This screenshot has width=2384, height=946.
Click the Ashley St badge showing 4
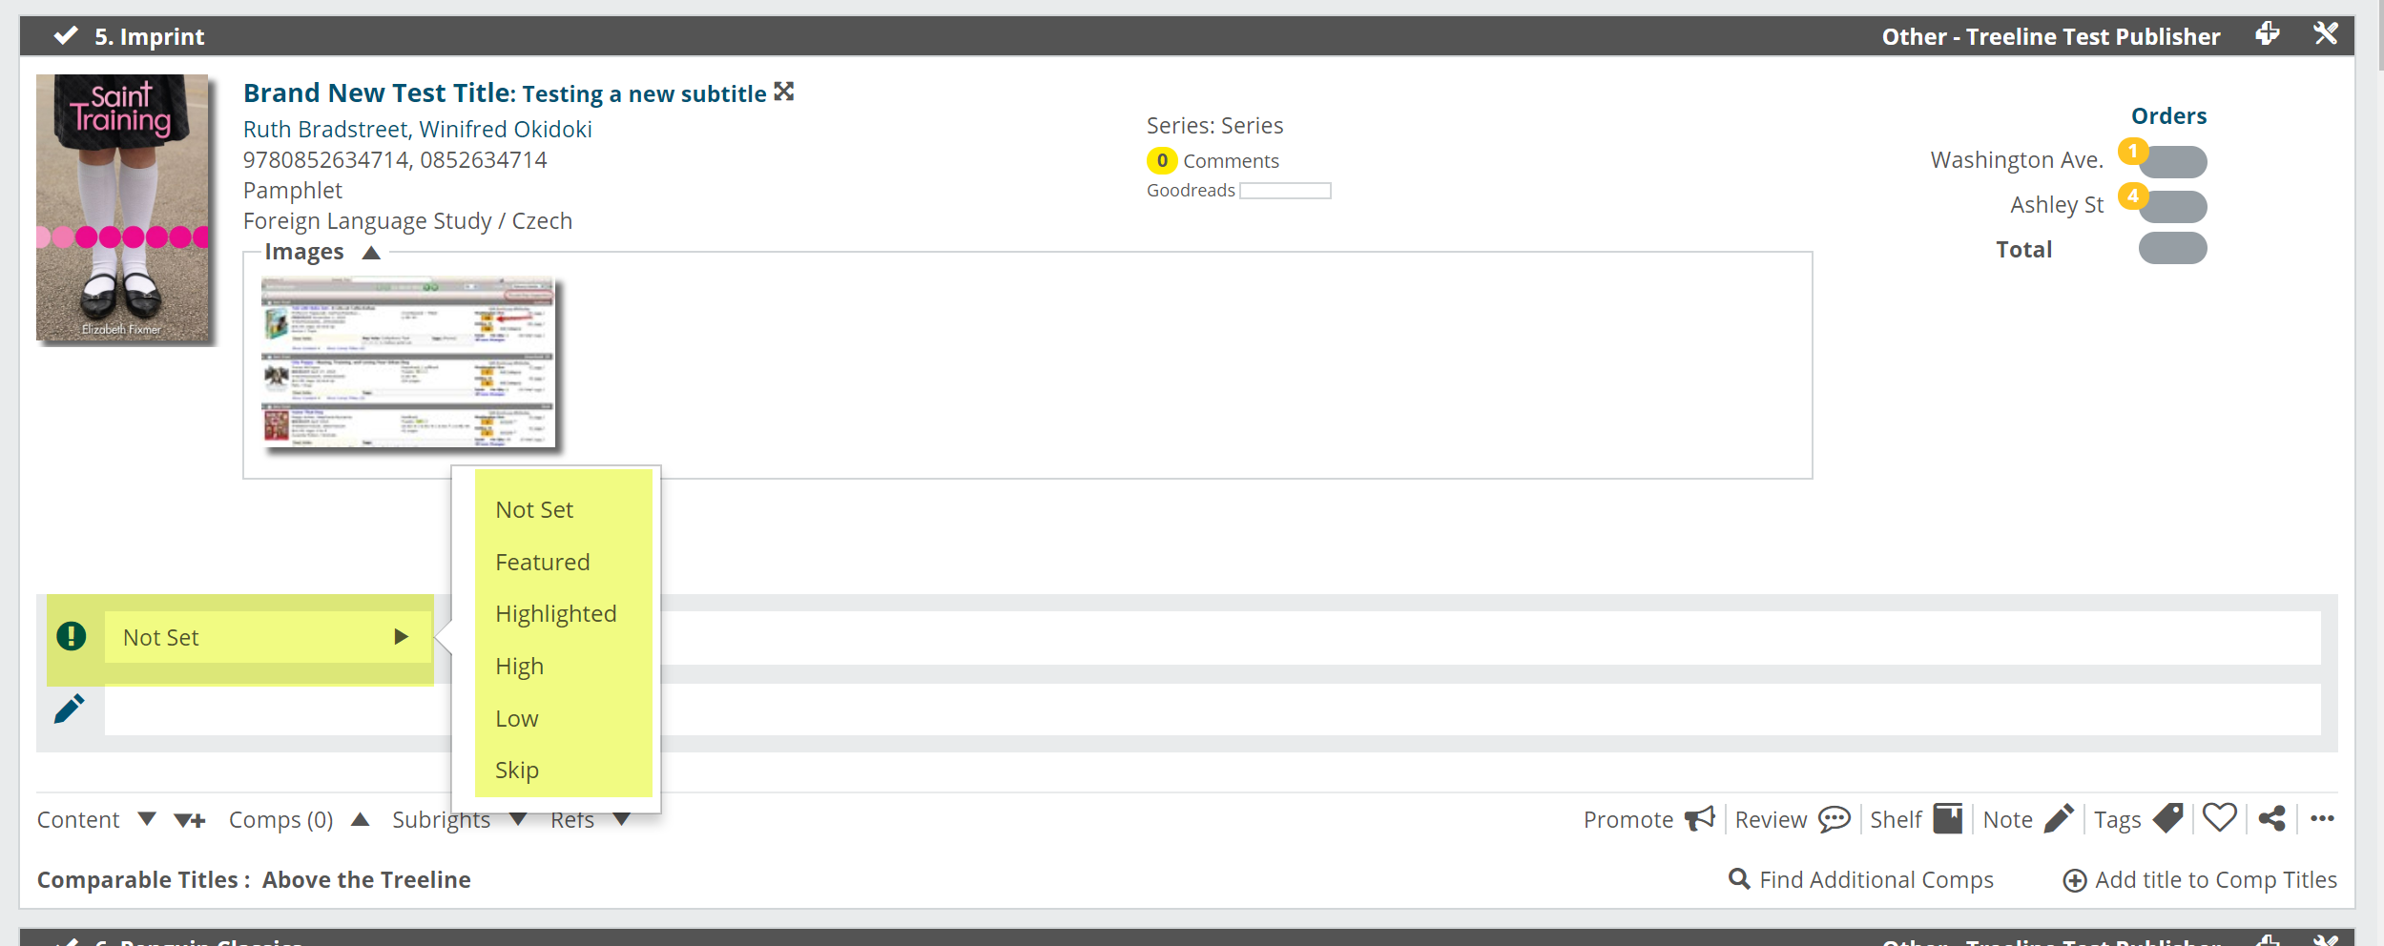point(2133,195)
